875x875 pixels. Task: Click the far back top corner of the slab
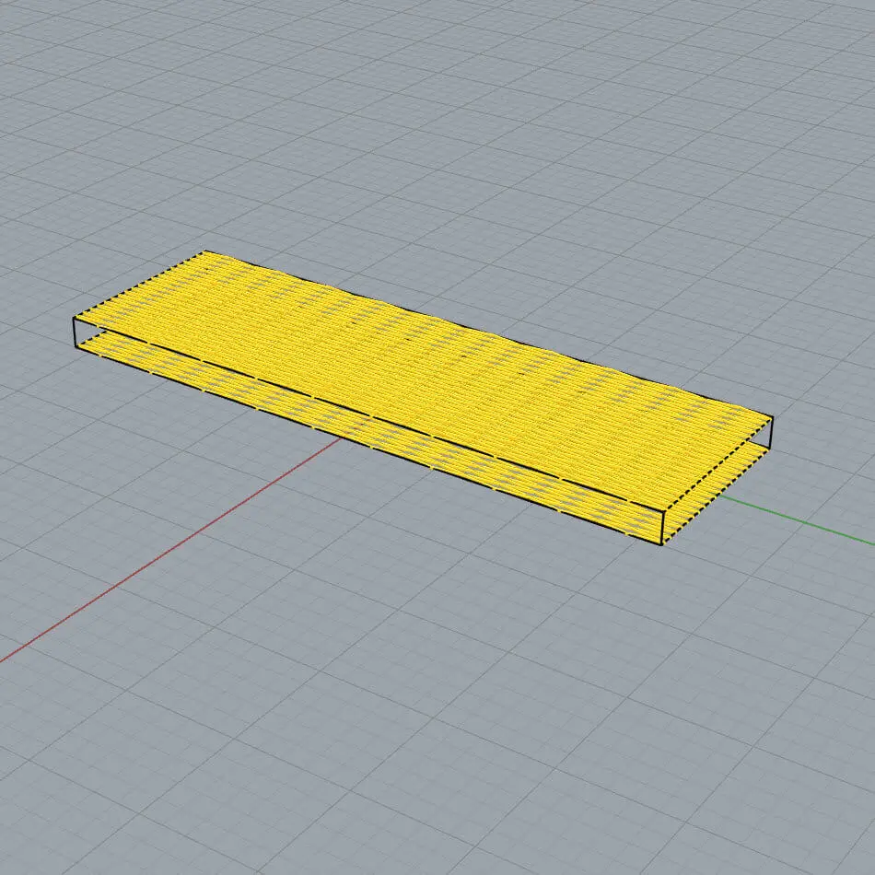[205, 251]
